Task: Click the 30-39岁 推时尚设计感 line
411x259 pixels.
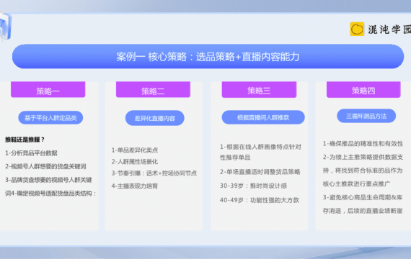Action: [253, 186]
